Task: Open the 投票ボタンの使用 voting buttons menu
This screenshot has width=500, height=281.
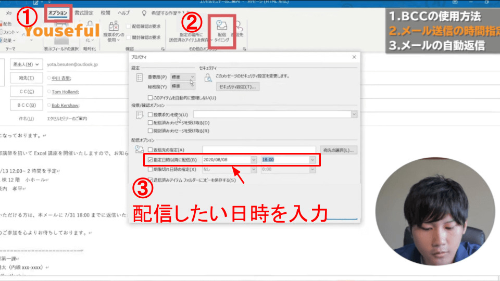Action: pyautogui.click(x=114, y=32)
